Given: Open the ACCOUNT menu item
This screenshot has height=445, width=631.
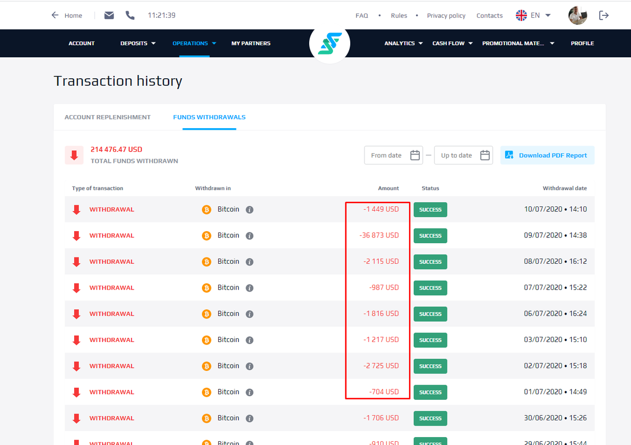Looking at the screenshot, I should 82,43.
